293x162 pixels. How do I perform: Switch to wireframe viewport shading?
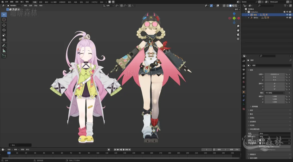(227, 6)
